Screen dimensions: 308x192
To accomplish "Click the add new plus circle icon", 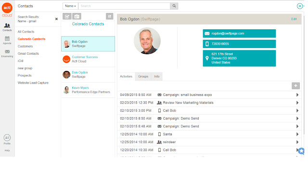I will point(300,6).
